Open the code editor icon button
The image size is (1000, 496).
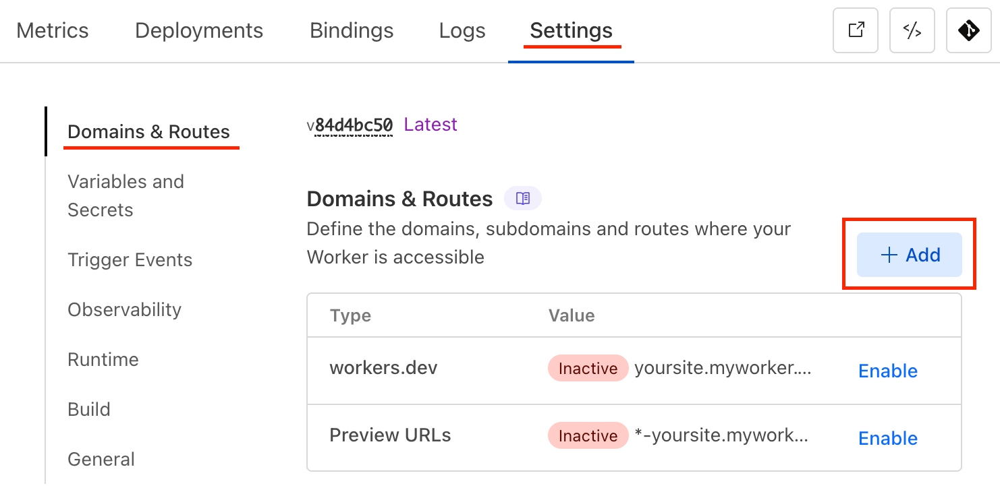[912, 30]
